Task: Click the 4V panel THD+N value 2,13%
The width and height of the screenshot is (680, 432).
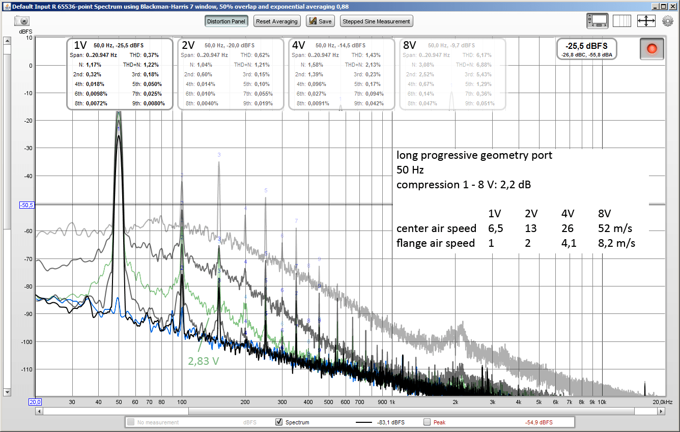Action: pyautogui.click(x=373, y=65)
